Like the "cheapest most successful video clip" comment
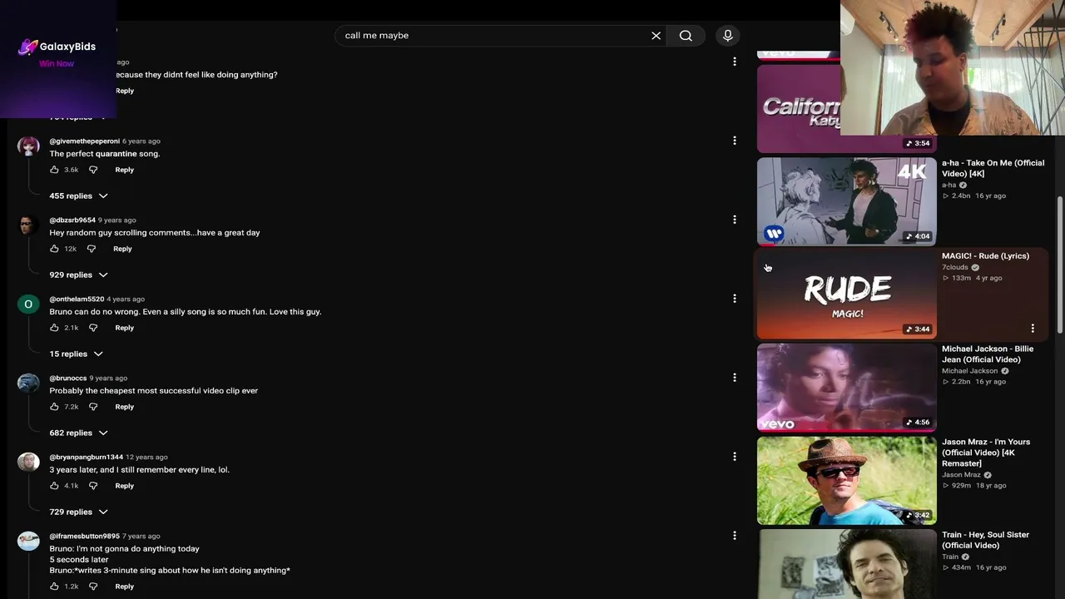The height and width of the screenshot is (599, 1065). point(54,407)
